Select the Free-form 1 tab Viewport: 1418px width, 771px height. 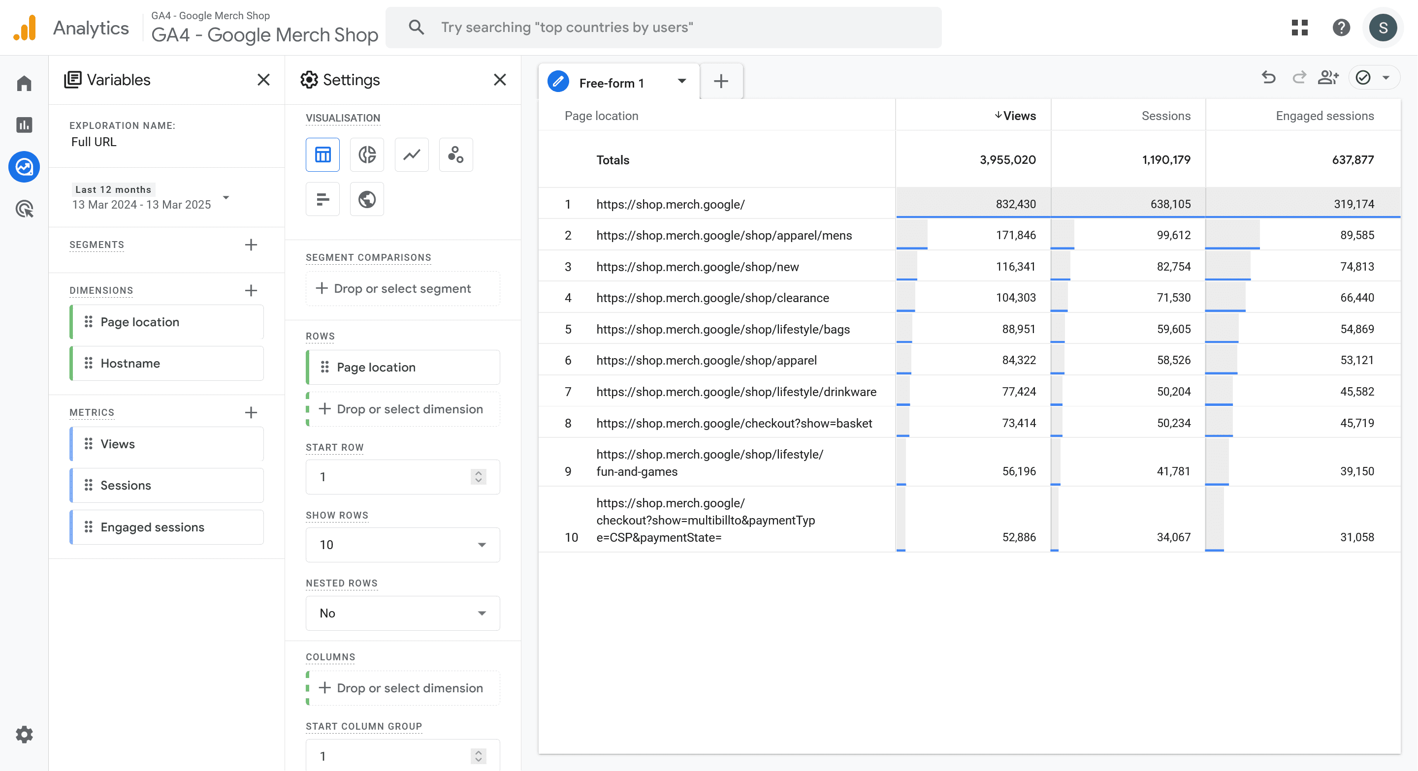click(x=619, y=82)
